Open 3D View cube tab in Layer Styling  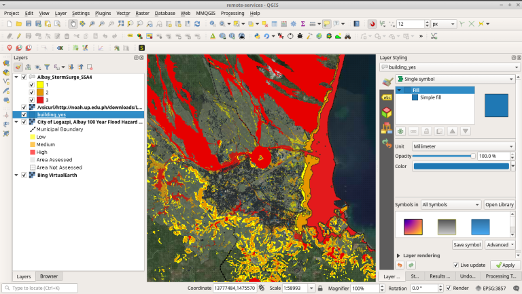point(387,112)
